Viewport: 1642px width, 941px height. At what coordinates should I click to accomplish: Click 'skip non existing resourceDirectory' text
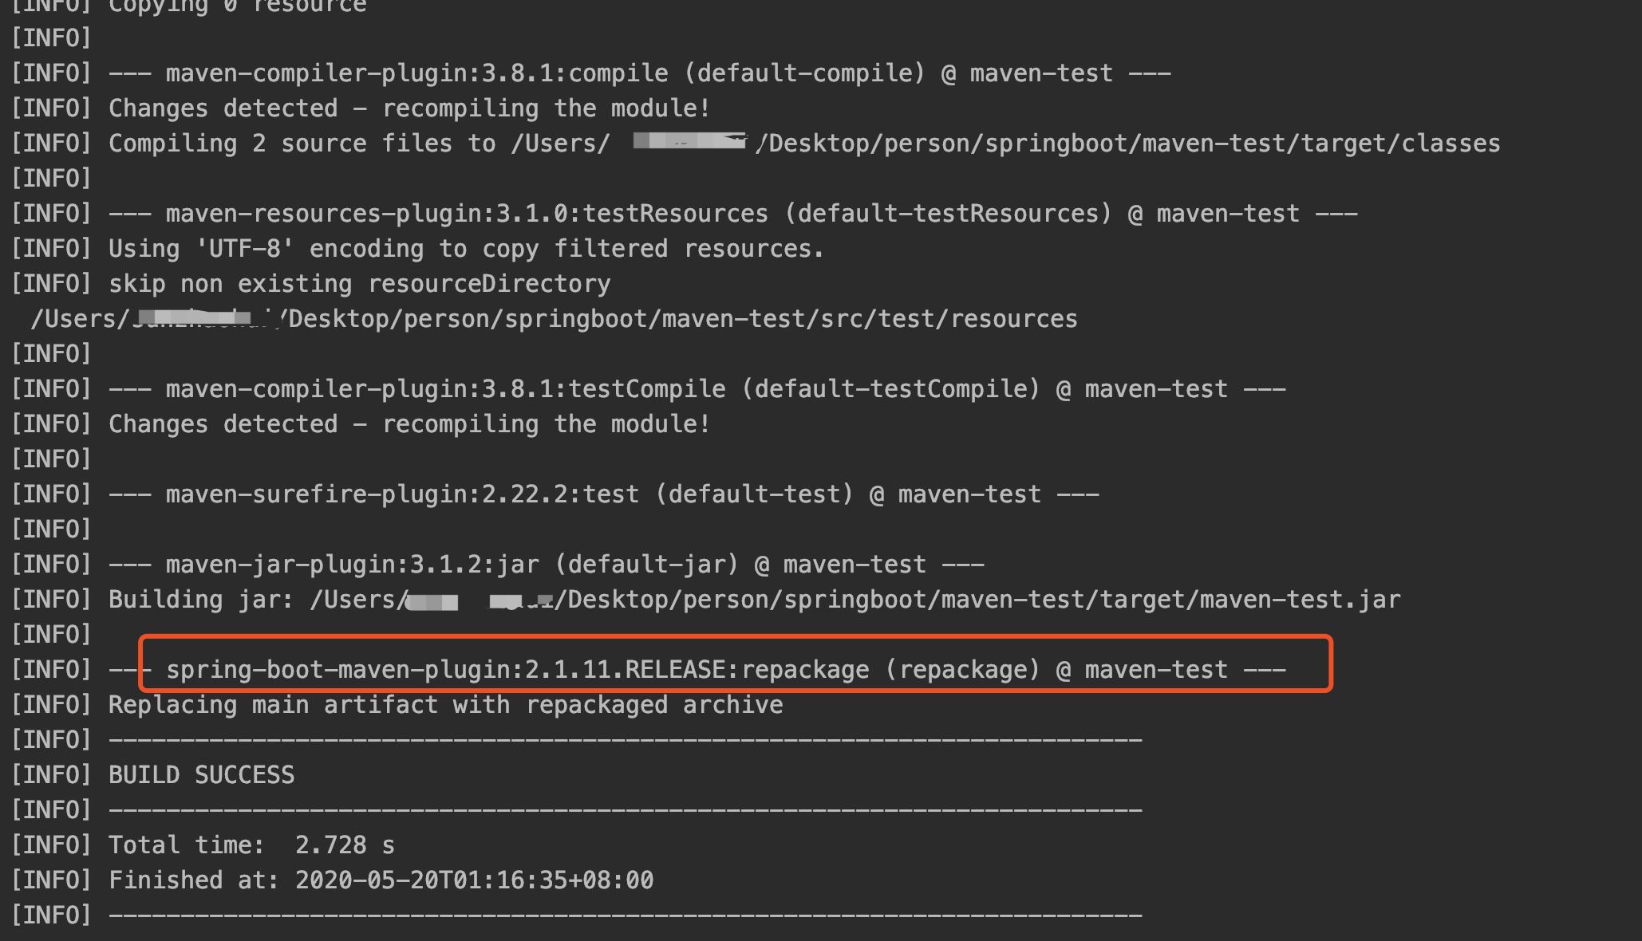359,284
